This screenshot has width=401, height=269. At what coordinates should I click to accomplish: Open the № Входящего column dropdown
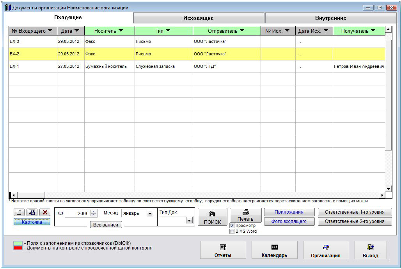point(50,31)
